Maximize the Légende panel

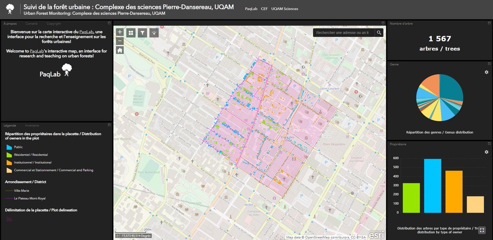click(x=109, y=125)
